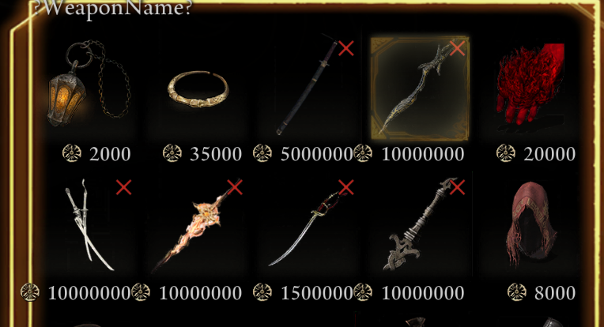Screen dimensions: 604x327
Task: Click the 5000000 price label
Action: pyautogui.click(x=317, y=154)
